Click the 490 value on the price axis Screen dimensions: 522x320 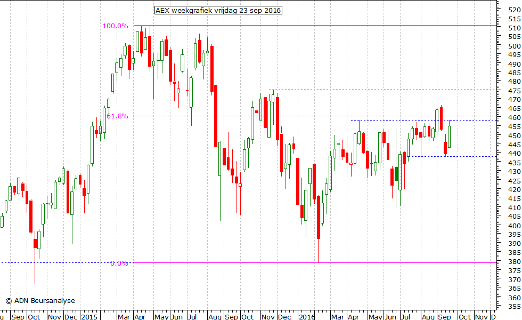pos(515,64)
